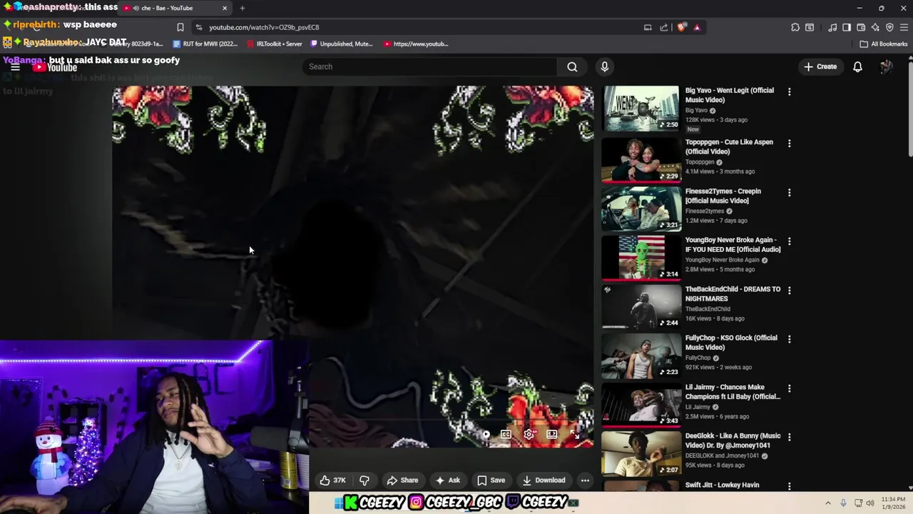Go to YouTube home via logo
Viewport: 913px width, 514px height.
(x=55, y=67)
